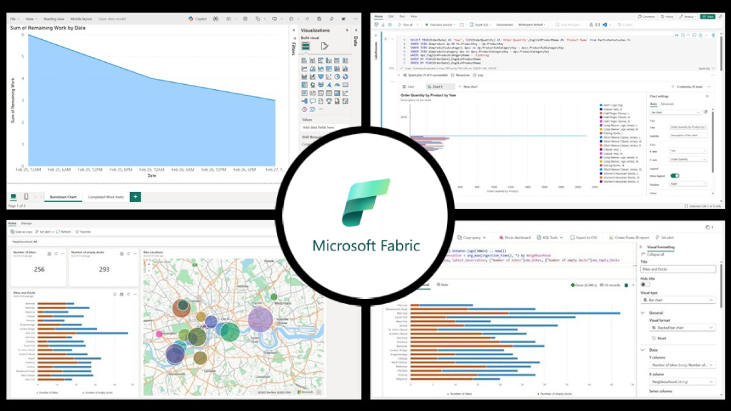Click the refresh icon beside chart type dropdown
This screenshot has width=731, height=411.
click(705, 112)
